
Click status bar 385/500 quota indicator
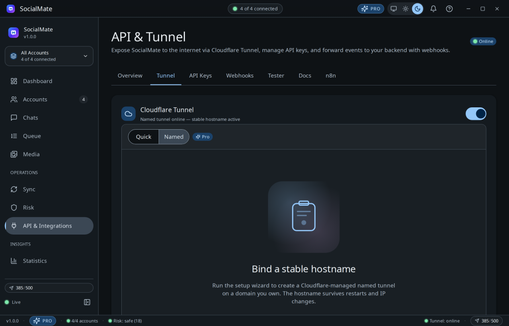(x=487, y=321)
